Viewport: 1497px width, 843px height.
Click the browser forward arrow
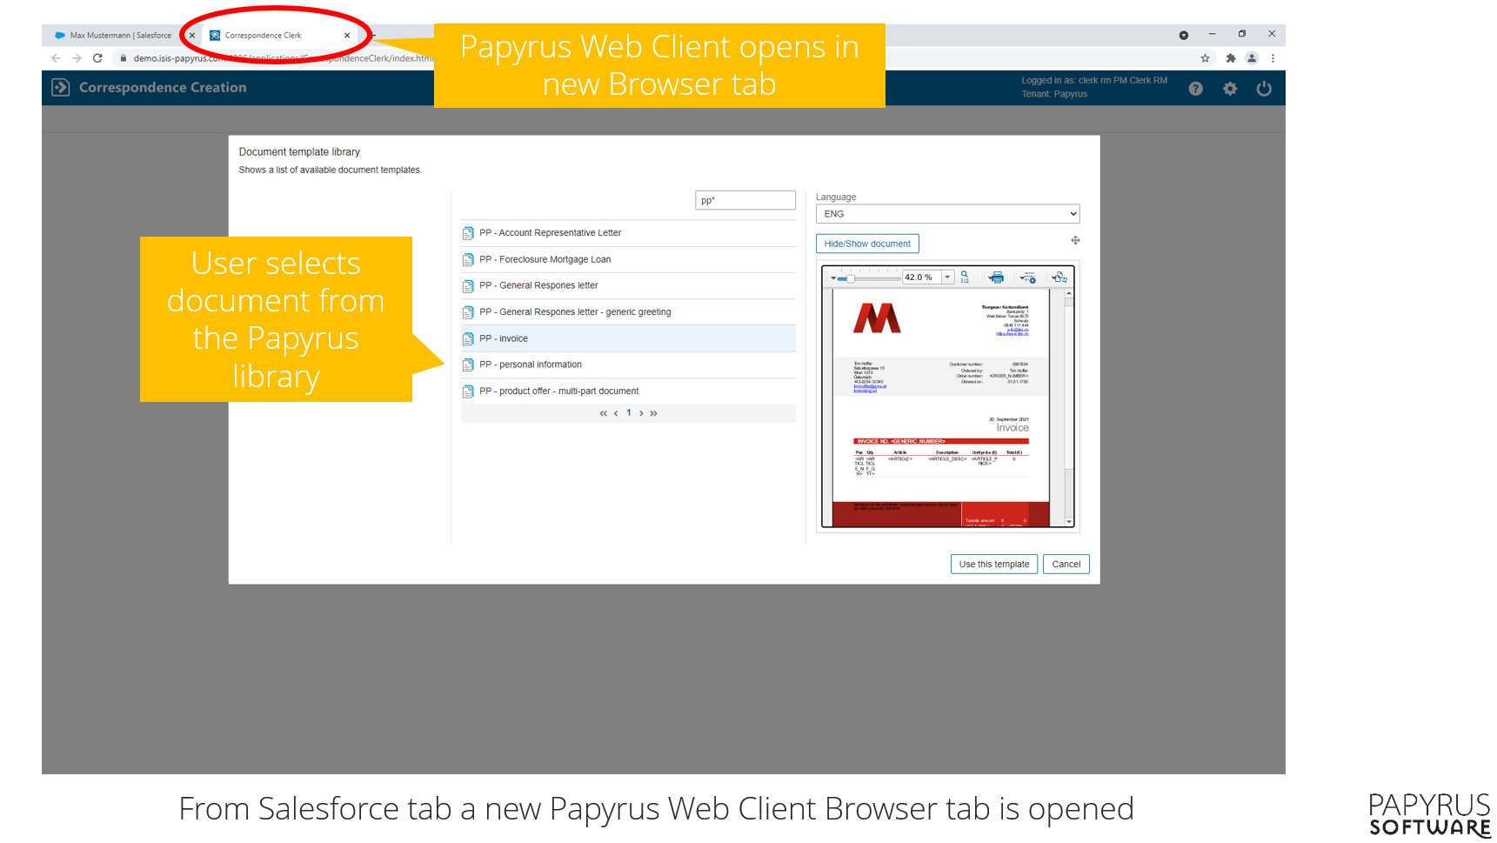click(77, 58)
